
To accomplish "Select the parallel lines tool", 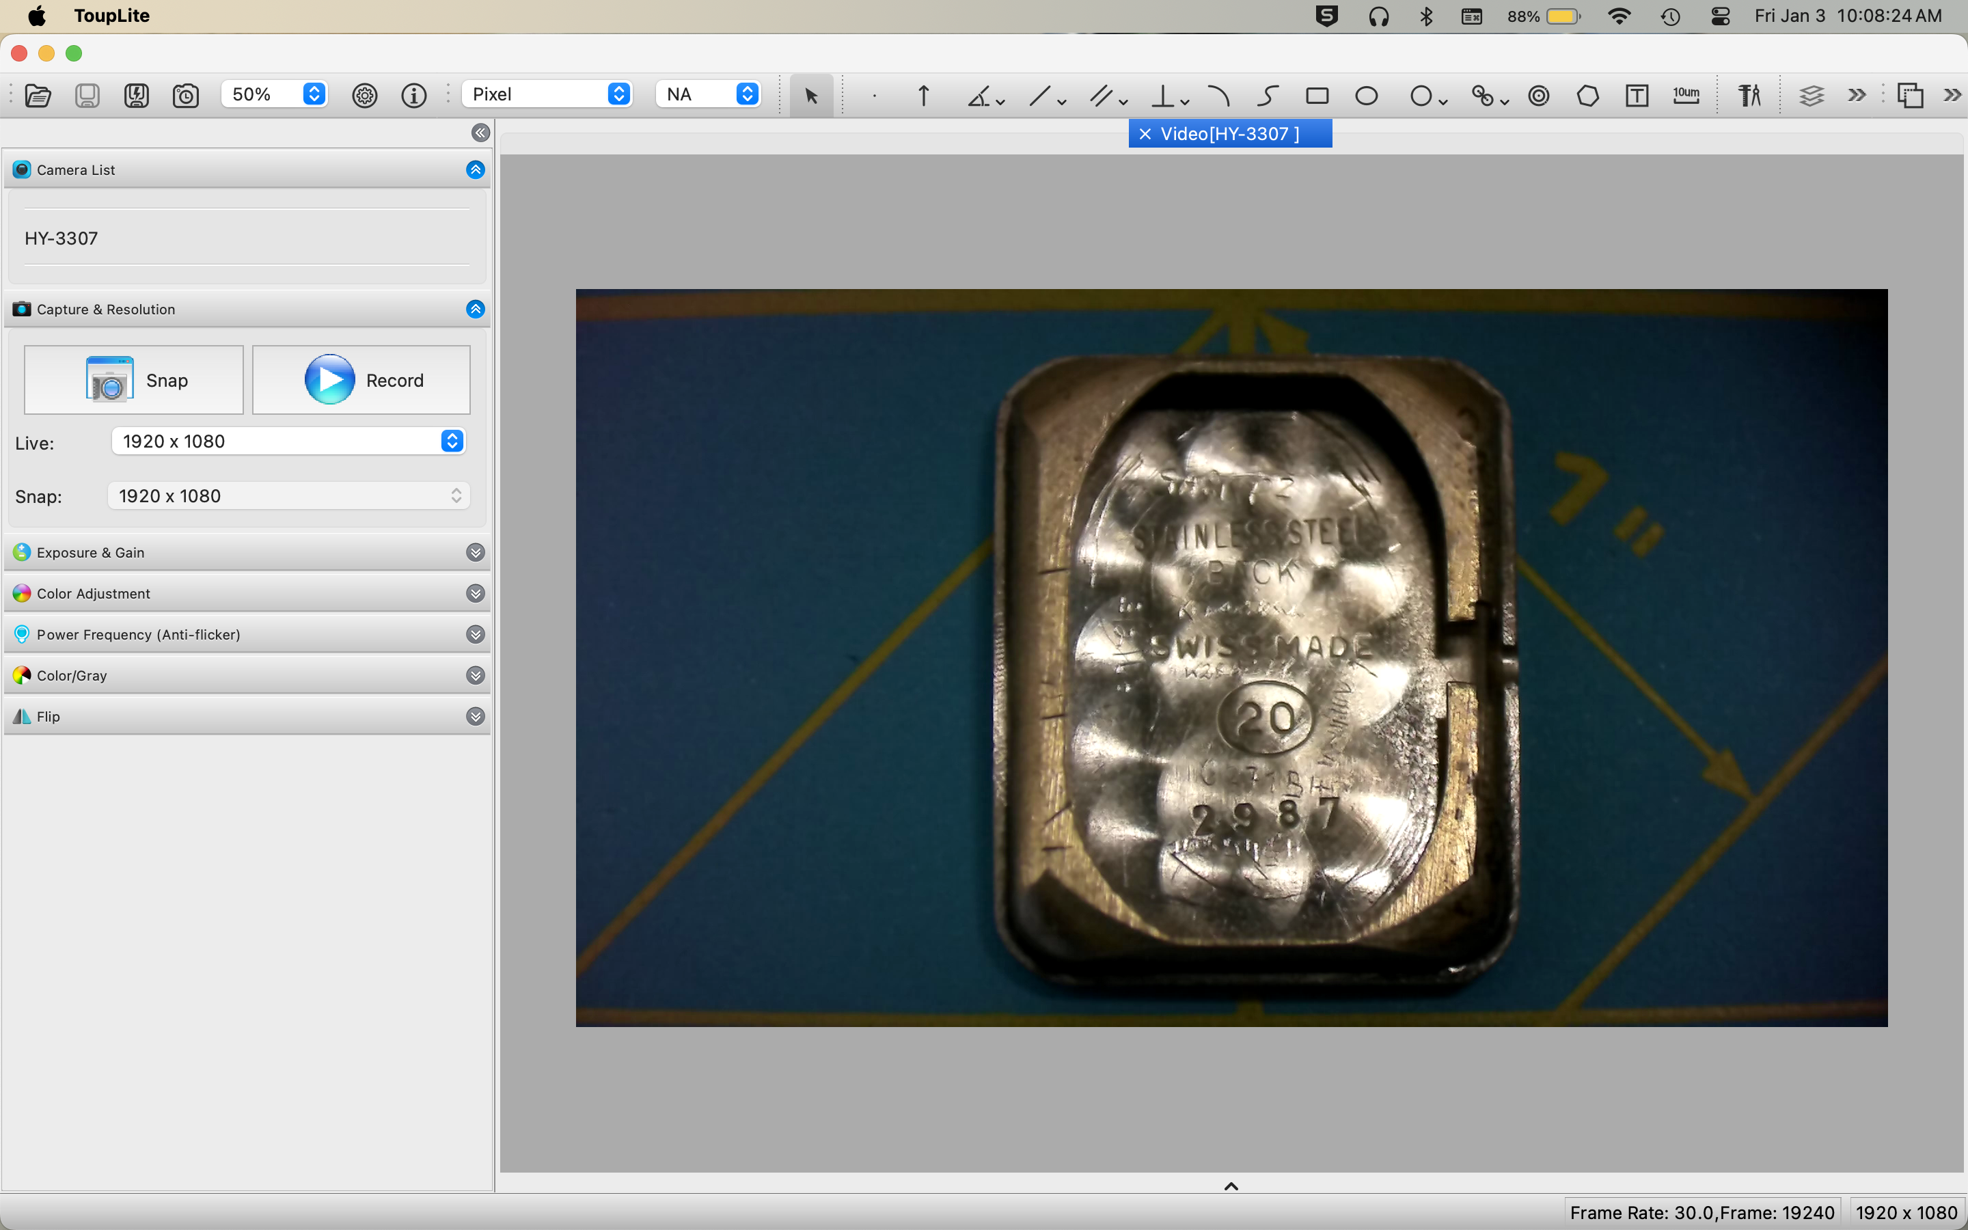I will pos(1101,95).
